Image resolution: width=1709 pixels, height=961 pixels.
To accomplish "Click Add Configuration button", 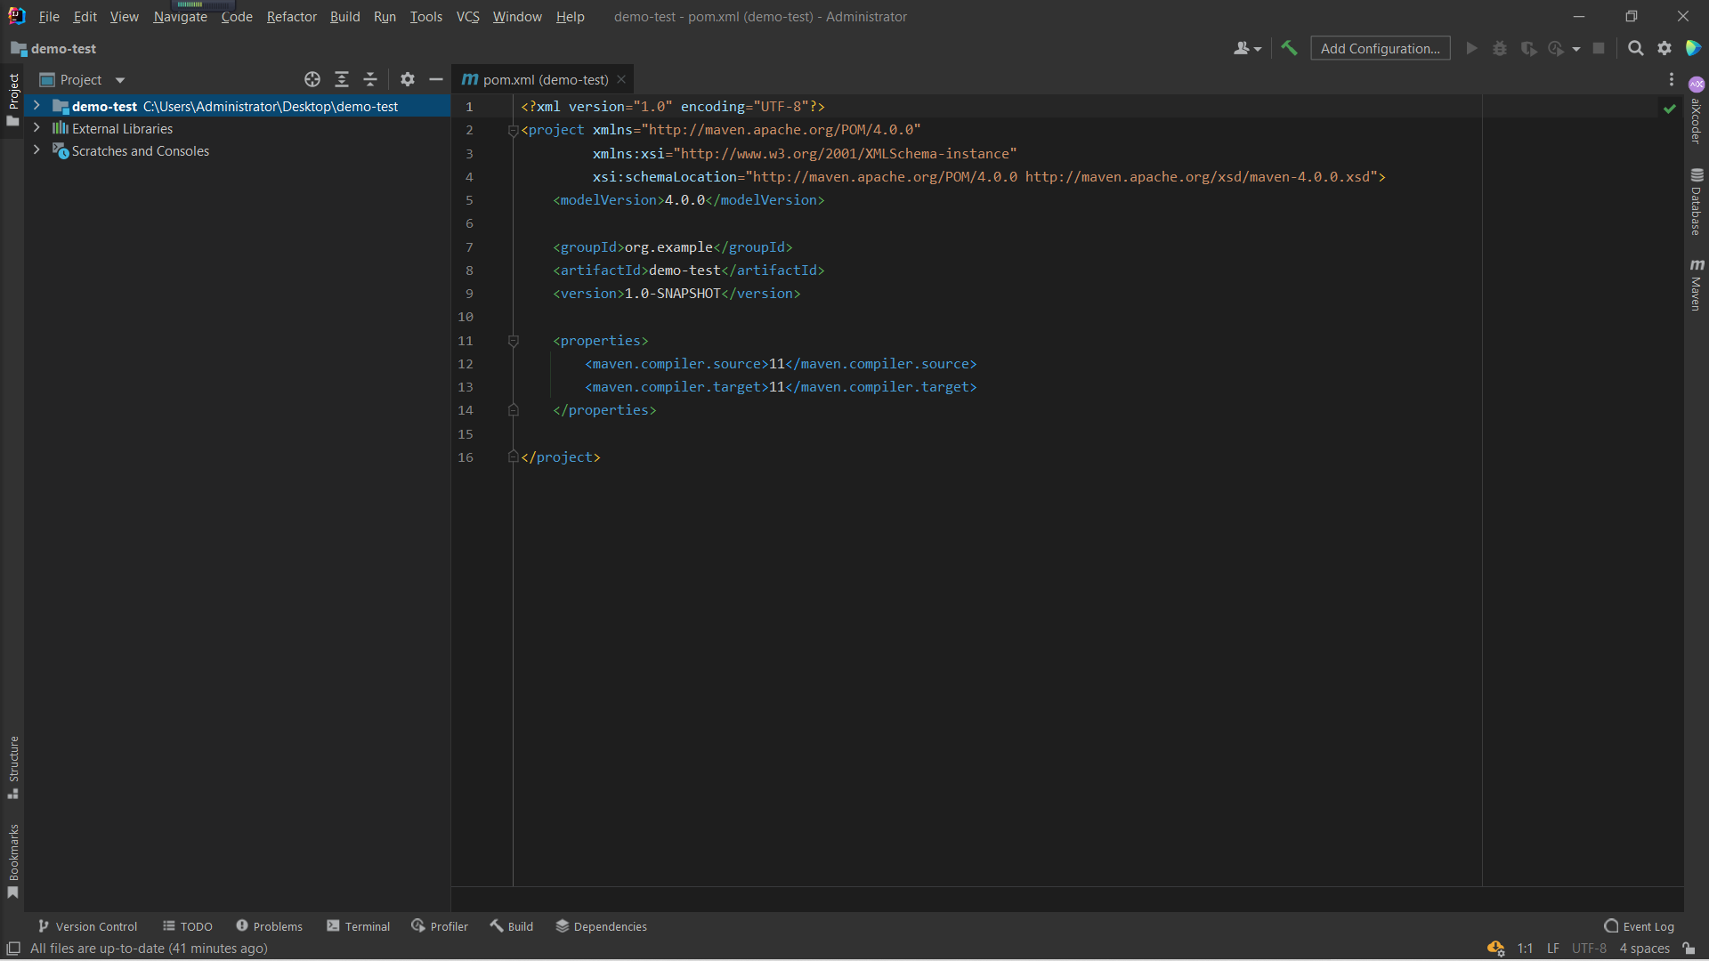I will 1380,48.
